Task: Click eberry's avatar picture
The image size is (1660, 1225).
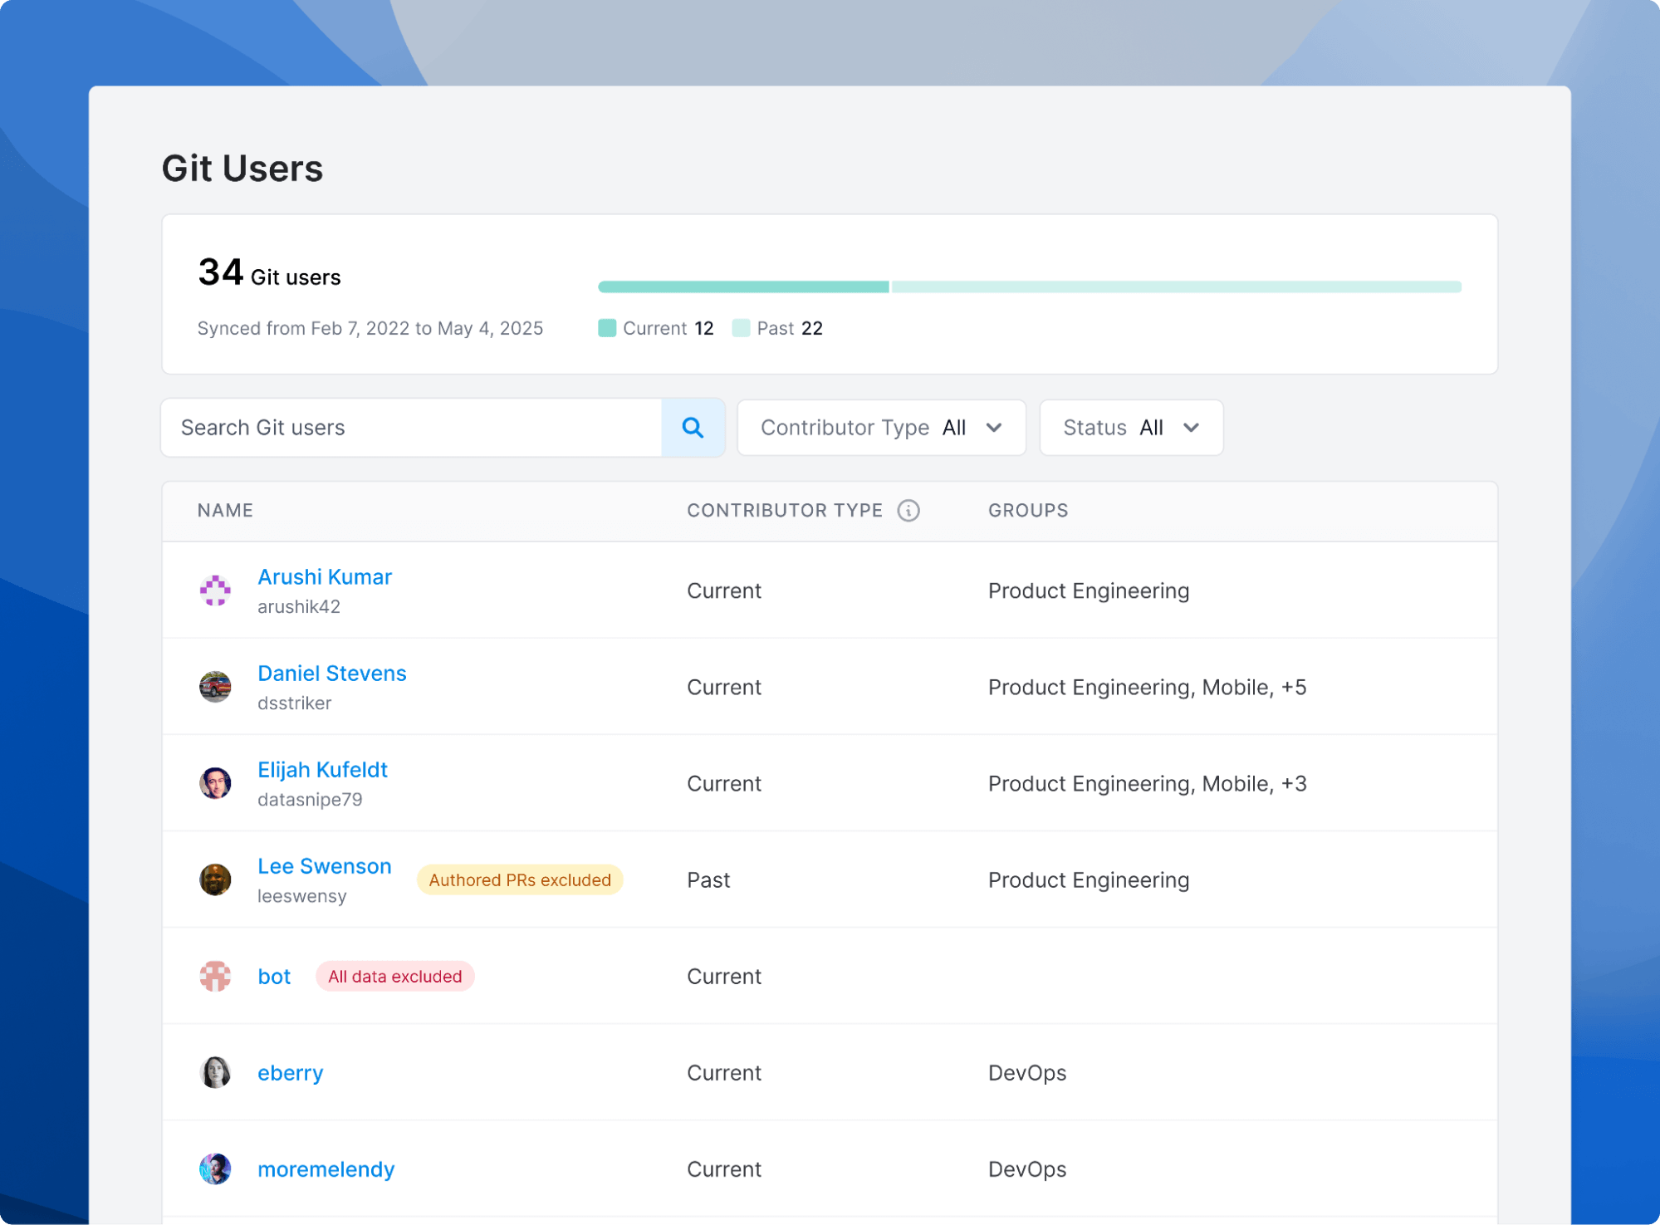Action: tap(215, 1072)
